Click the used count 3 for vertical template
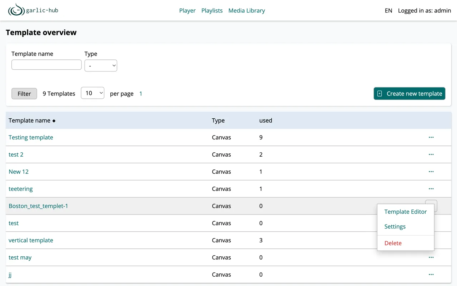The width and height of the screenshot is (457, 286). (261, 240)
